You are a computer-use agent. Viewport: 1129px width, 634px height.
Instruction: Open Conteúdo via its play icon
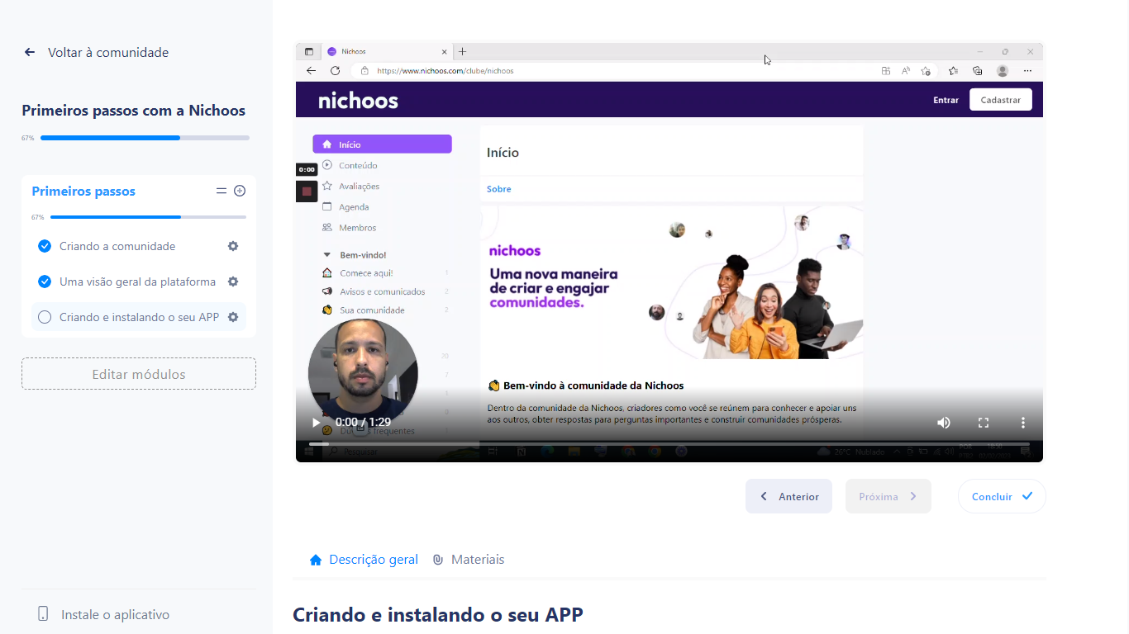326,165
